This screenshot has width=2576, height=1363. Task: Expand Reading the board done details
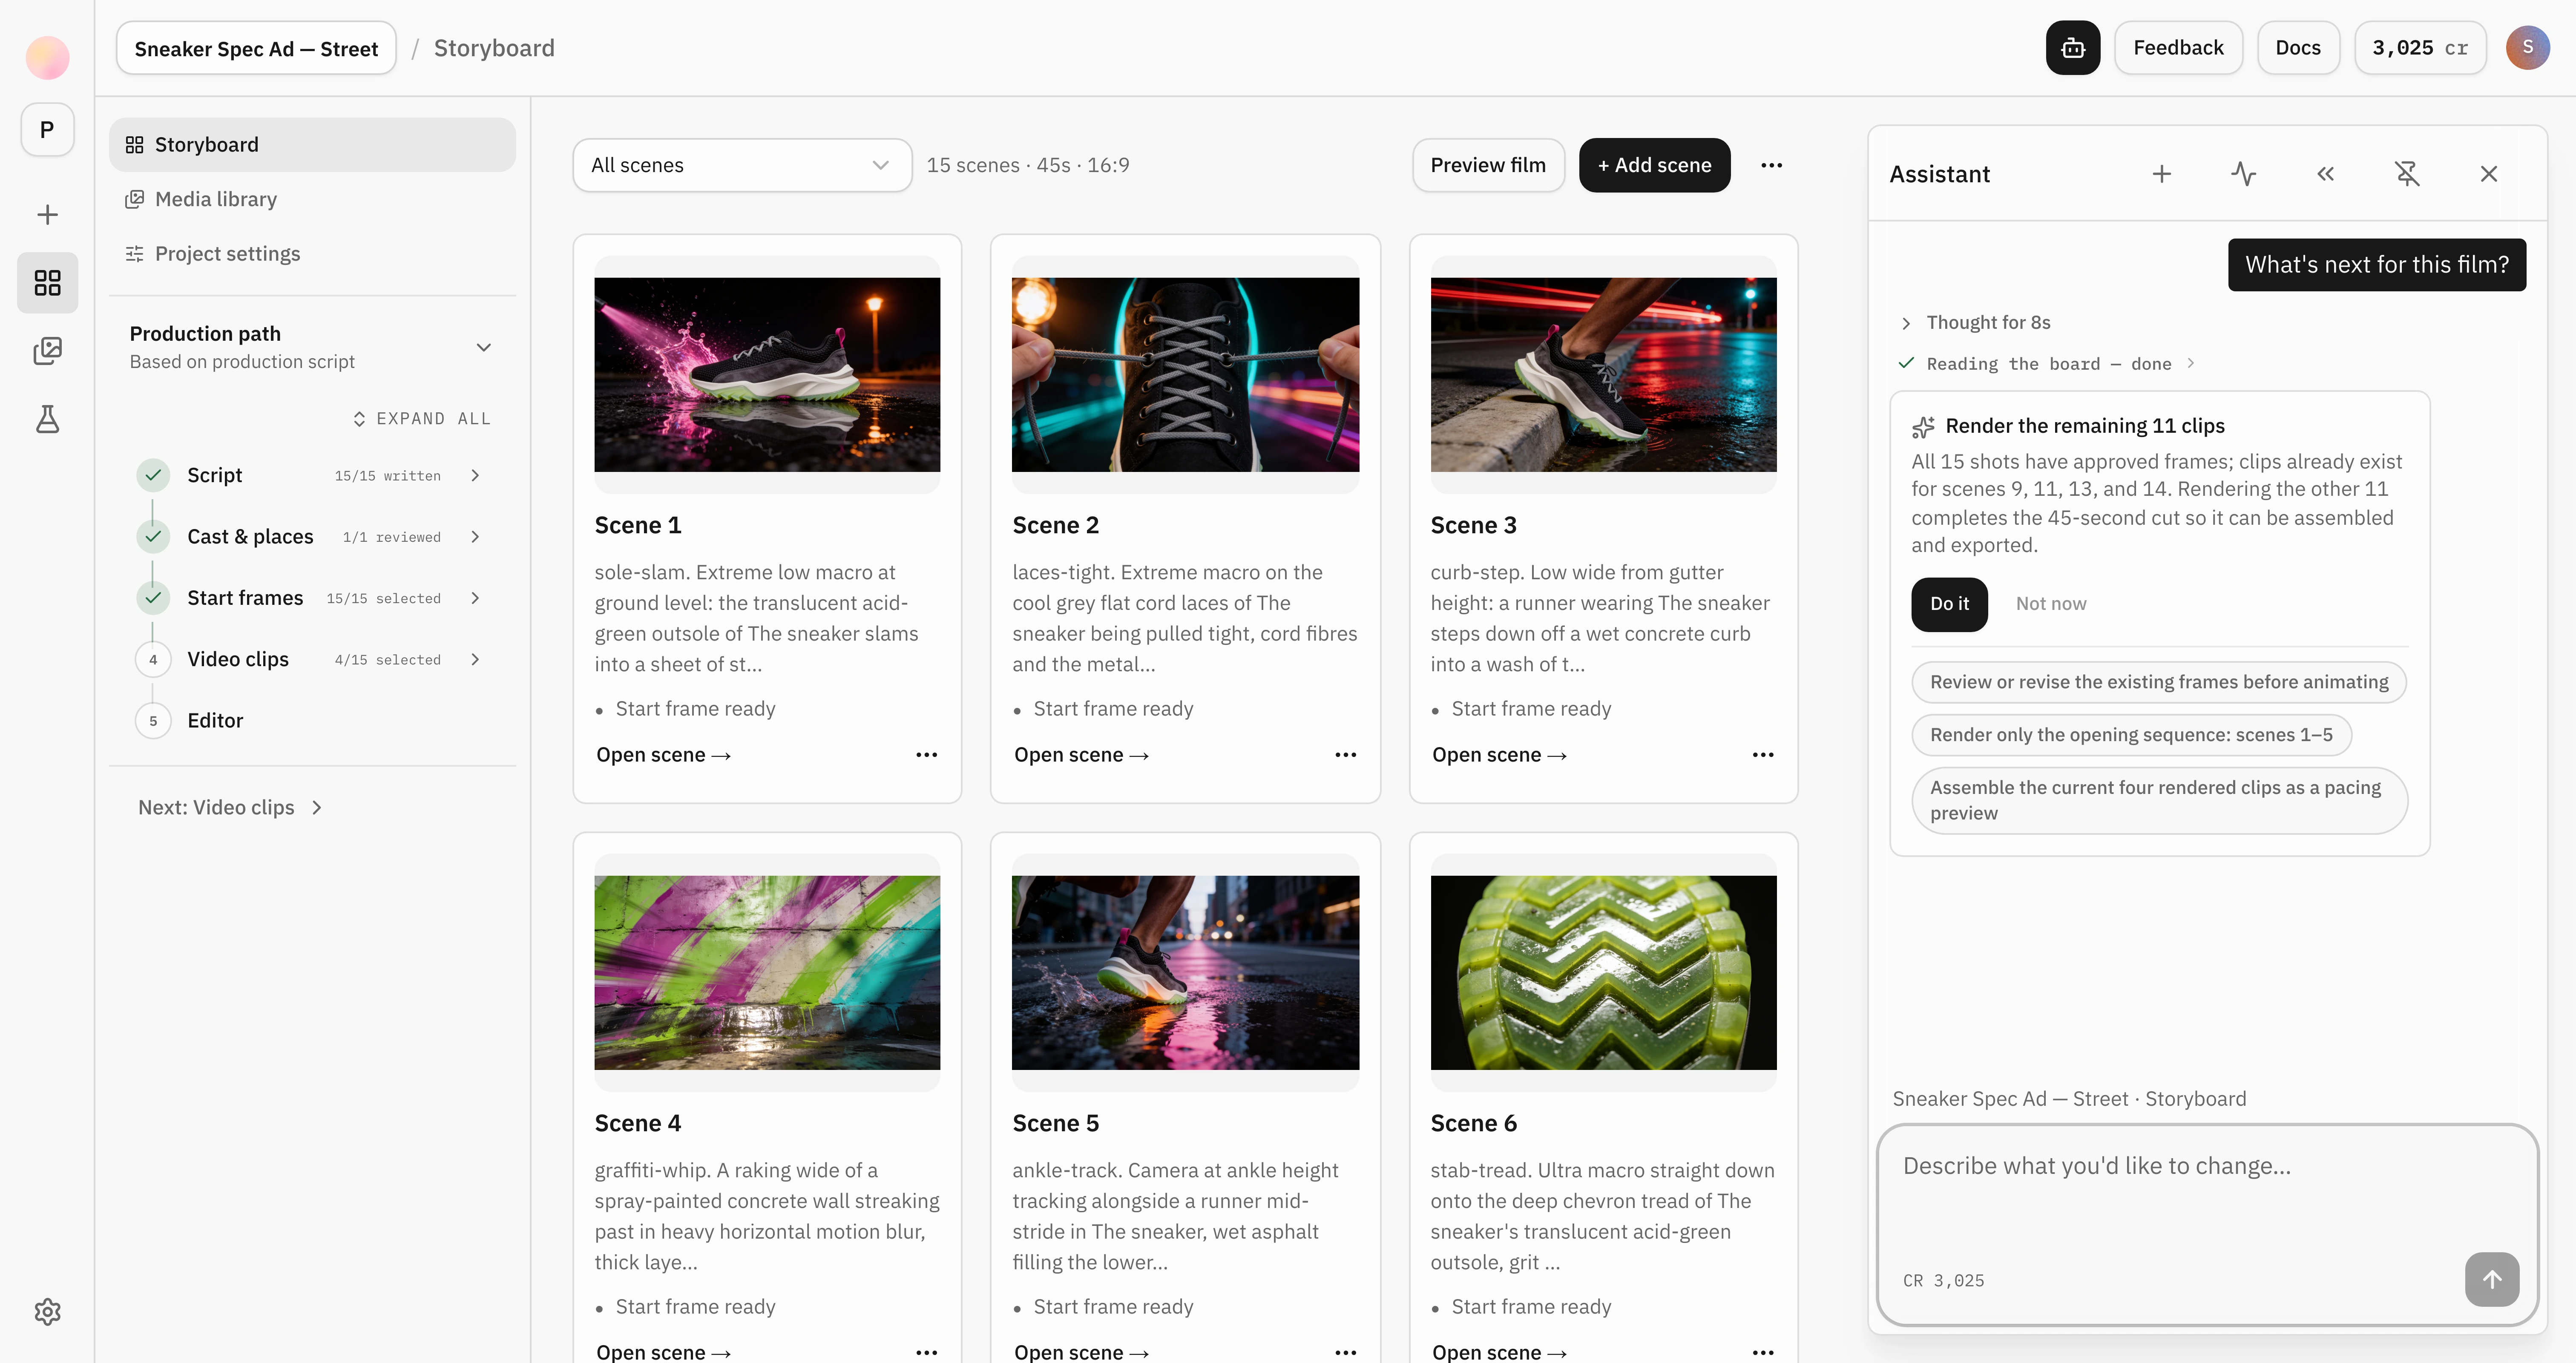[2047, 364]
